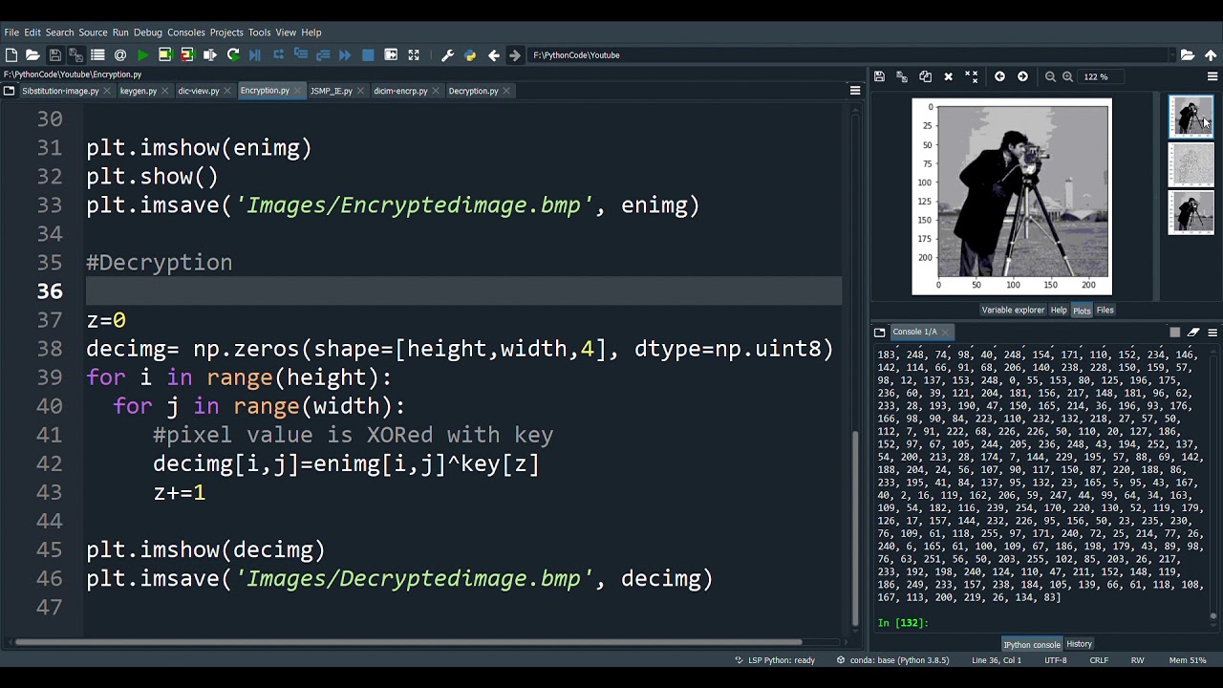Close the dic-view.py tab
The width and height of the screenshot is (1223, 688).
point(227,91)
